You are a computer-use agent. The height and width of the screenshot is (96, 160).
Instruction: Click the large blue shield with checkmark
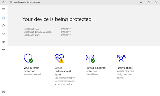pyautogui.click(x=28, y=58)
